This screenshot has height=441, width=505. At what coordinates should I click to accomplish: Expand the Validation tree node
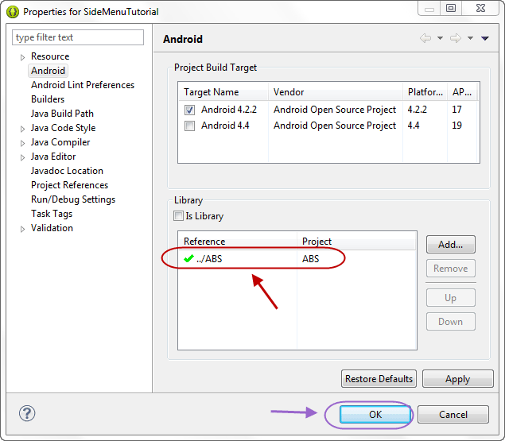pyautogui.click(x=22, y=229)
